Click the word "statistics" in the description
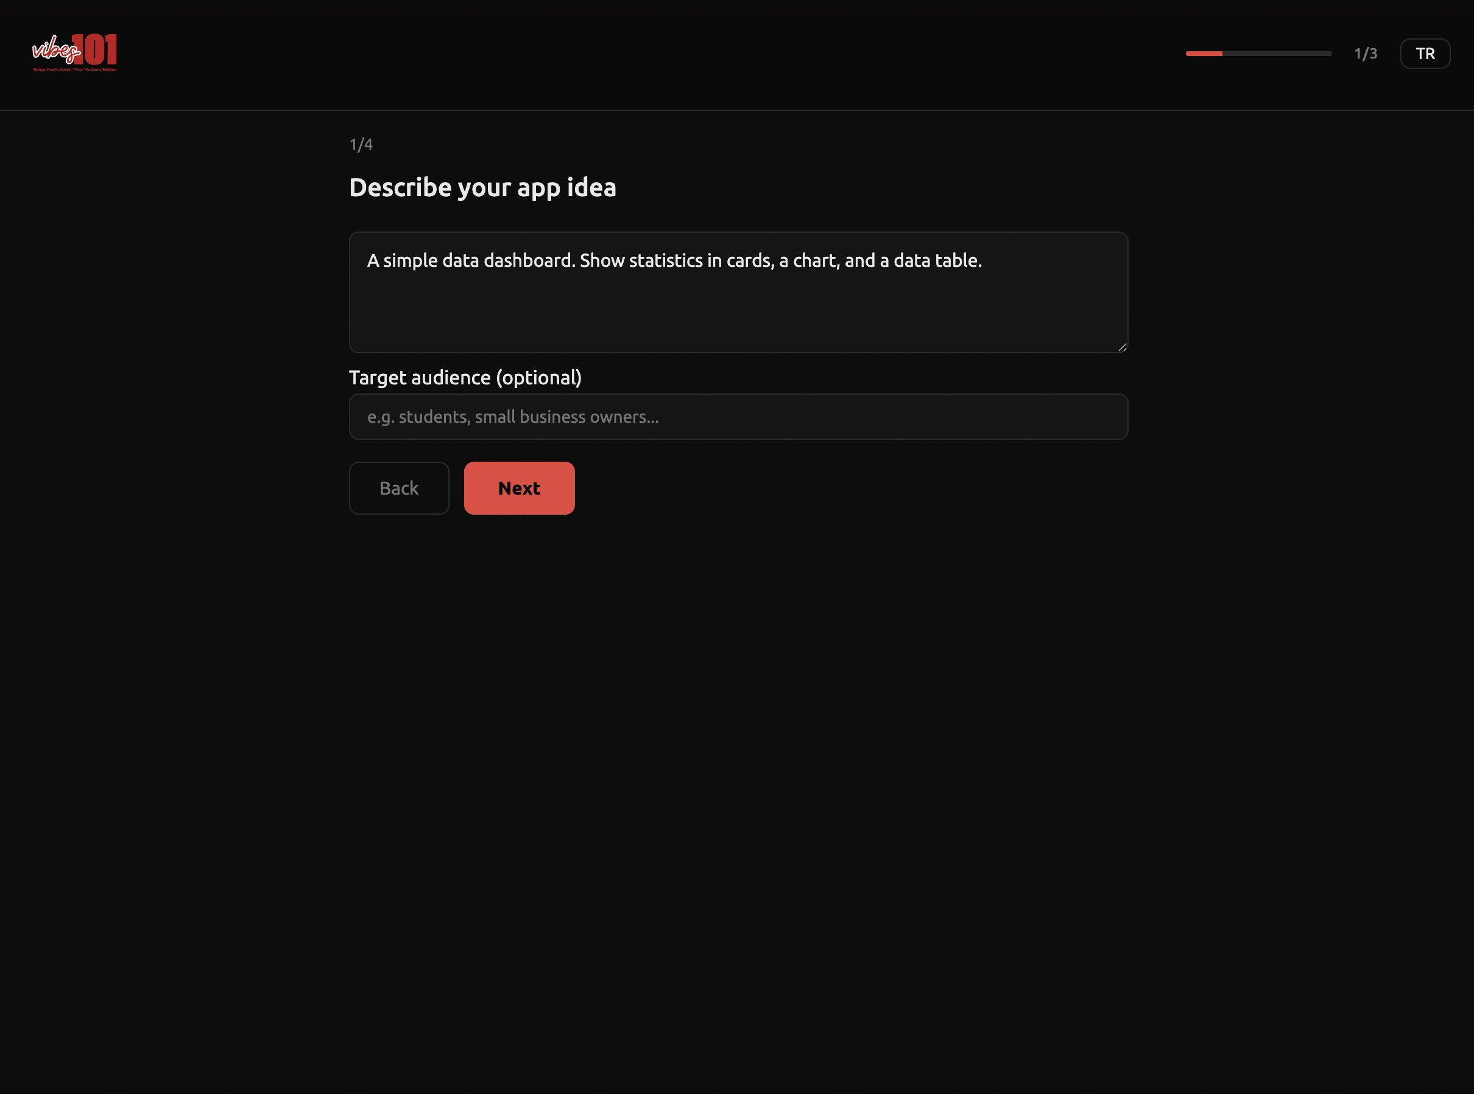1474x1094 pixels. click(x=666, y=261)
